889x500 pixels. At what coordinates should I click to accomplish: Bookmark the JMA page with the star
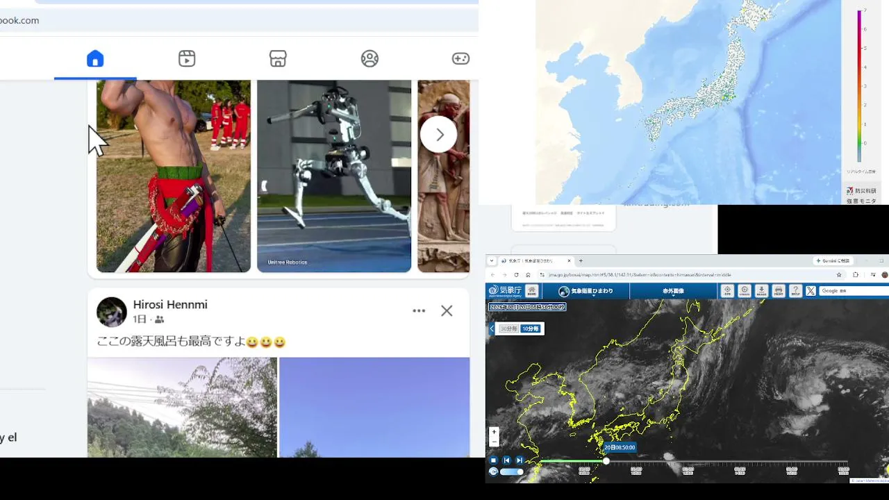click(x=839, y=275)
